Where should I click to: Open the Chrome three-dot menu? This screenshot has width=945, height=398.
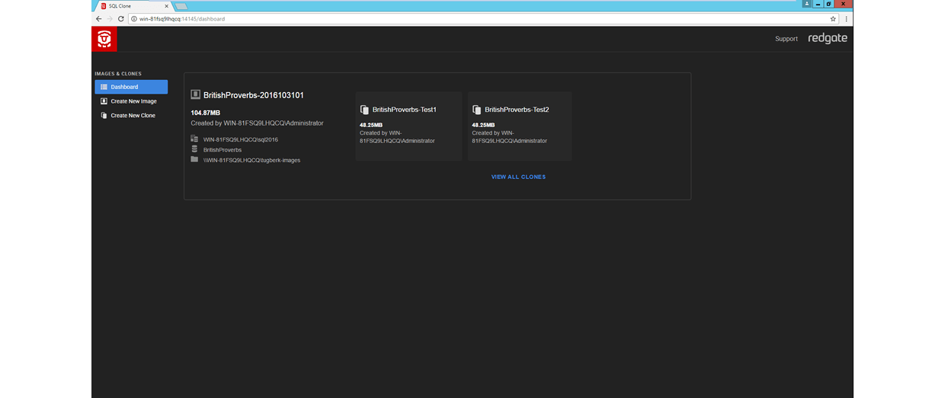[846, 18]
